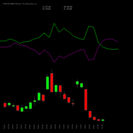Click the 08 Dec date label
The height and width of the screenshot is (133, 133).
pyautogui.click(x=47, y=127)
